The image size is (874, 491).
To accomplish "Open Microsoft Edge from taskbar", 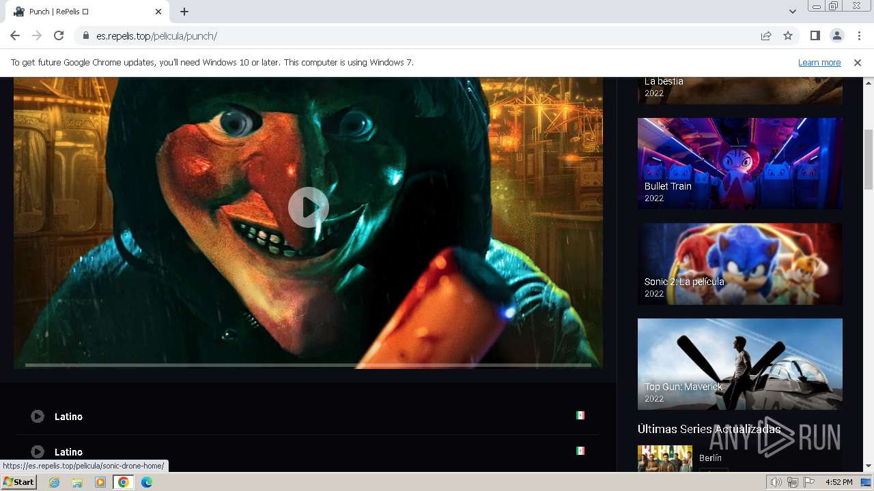I will [x=147, y=482].
